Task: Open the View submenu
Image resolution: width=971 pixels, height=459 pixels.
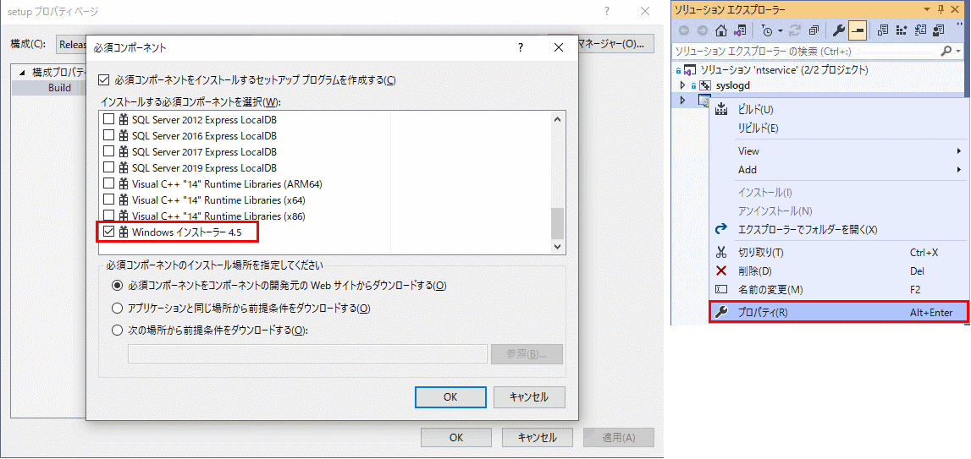Action: click(840, 151)
